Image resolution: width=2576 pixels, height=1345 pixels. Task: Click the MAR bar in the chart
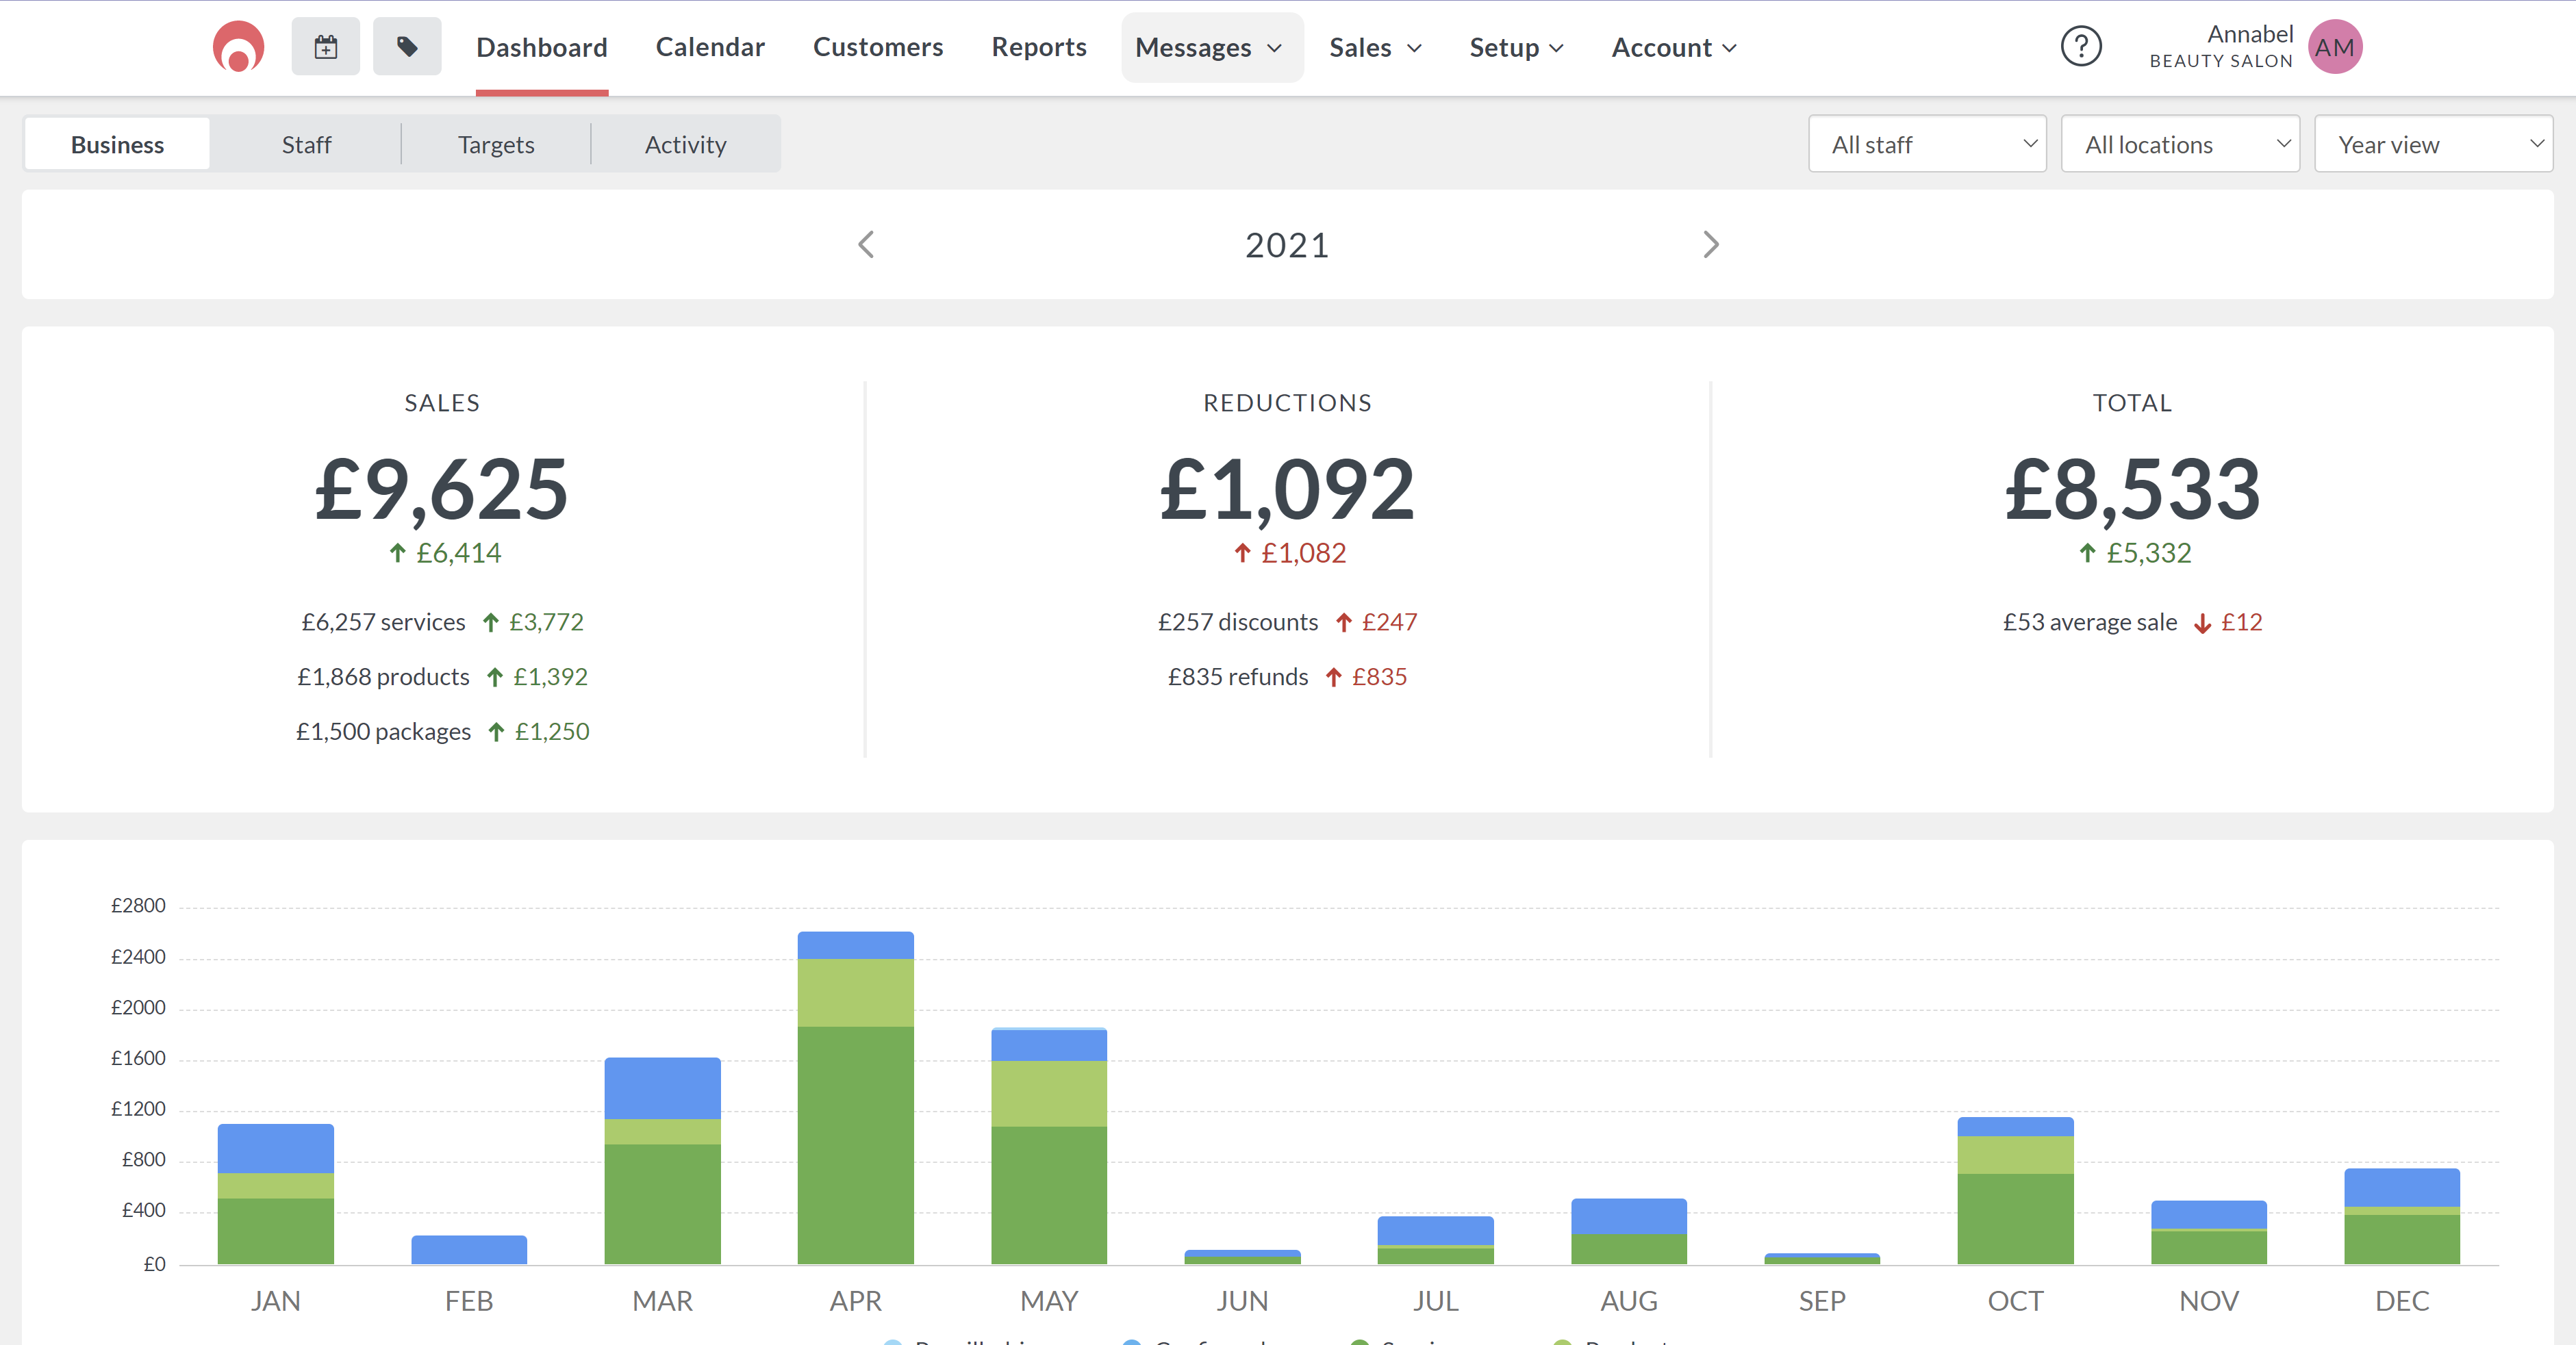[x=662, y=1160]
